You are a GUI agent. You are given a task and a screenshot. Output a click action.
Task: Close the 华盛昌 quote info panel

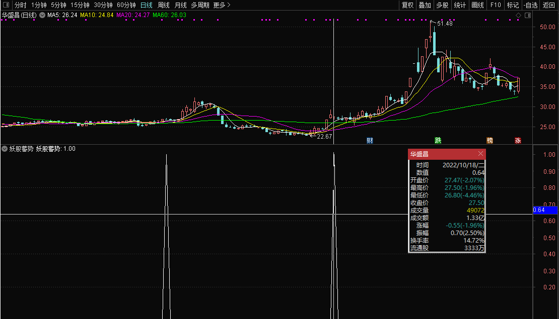pos(480,154)
